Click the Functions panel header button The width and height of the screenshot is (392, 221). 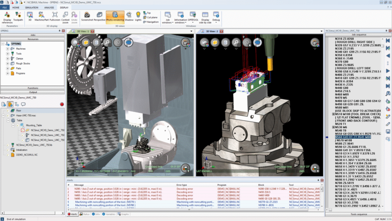[x=33, y=88]
